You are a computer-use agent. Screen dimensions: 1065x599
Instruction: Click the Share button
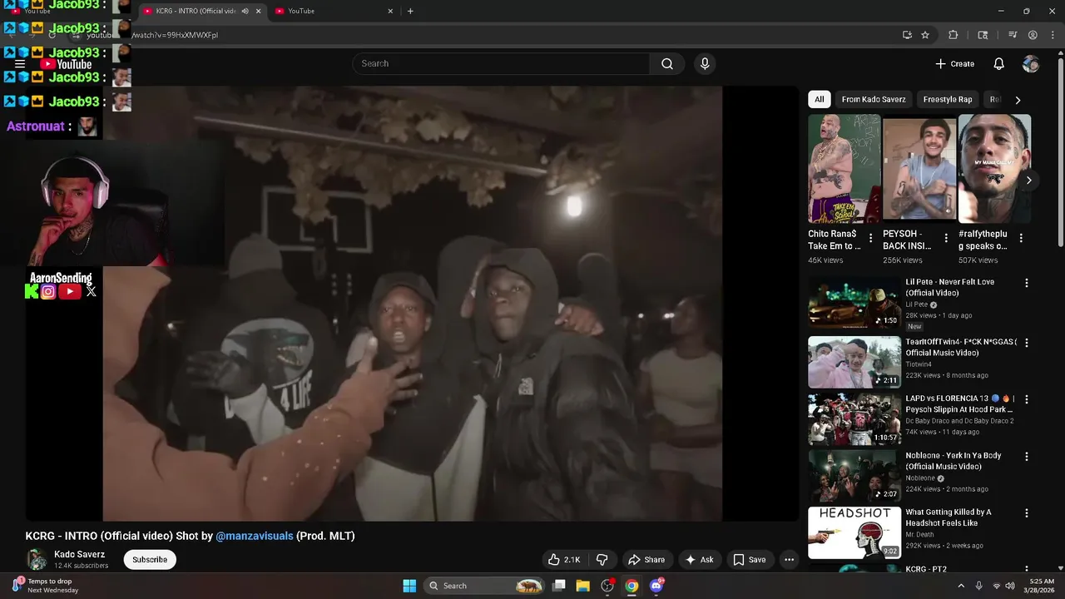pos(646,560)
